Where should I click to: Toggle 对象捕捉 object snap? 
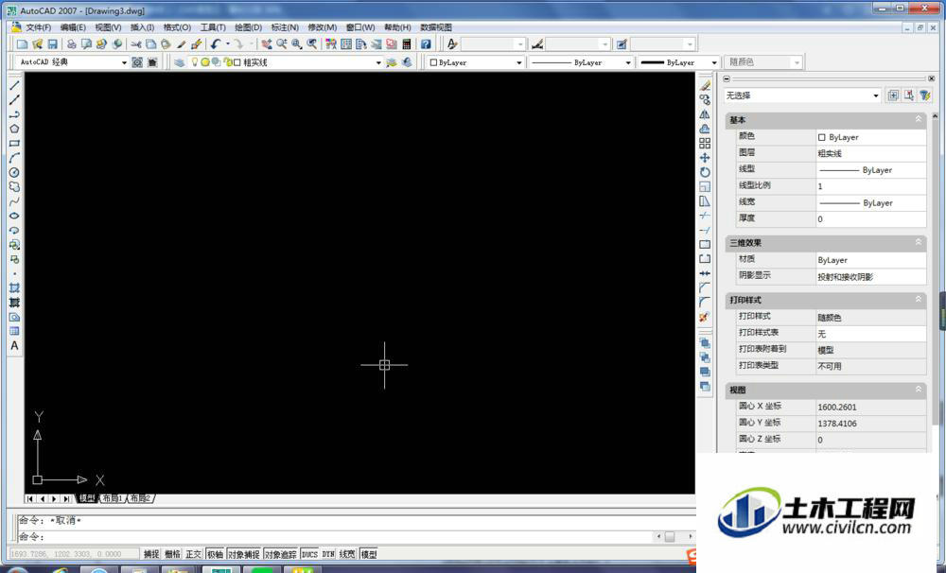pos(244,554)
